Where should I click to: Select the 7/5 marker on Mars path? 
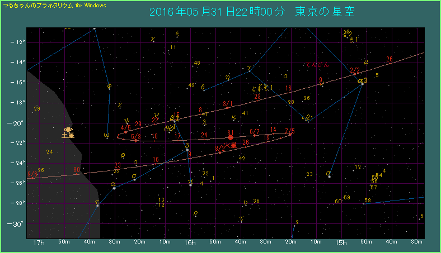tap(289, 132)
